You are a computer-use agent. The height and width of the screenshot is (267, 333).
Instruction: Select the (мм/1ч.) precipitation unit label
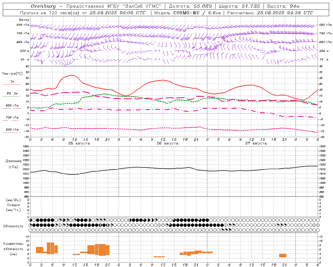point(14,210)
